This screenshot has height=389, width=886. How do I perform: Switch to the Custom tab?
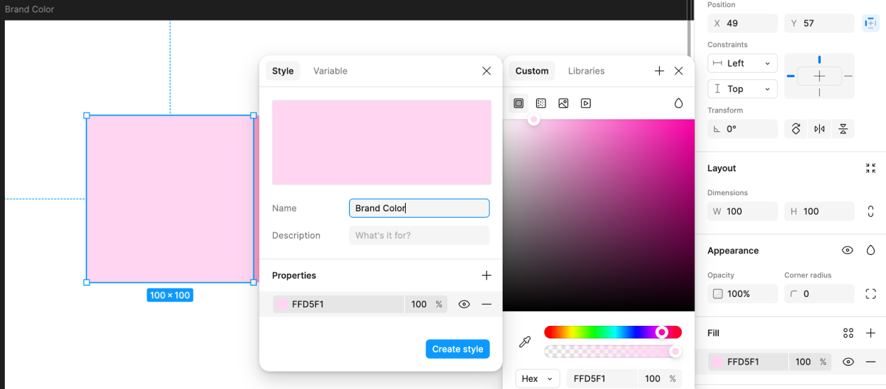coord(532,71)
